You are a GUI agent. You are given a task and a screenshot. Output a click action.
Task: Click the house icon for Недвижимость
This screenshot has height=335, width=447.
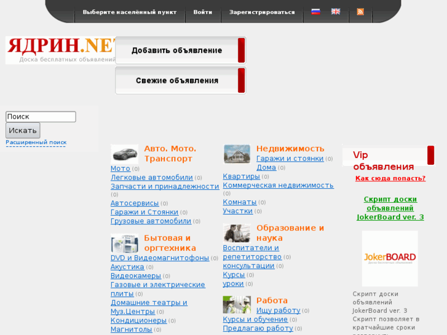tap(237, 154)
